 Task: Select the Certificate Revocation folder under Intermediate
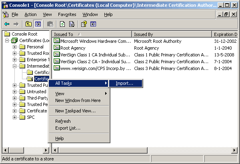click(x=42, y=72)
